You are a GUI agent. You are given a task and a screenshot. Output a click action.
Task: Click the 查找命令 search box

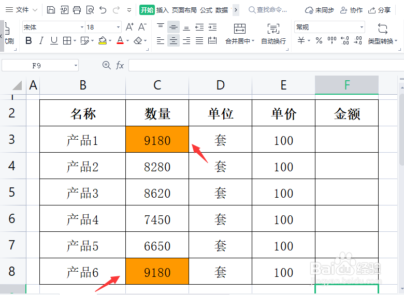pyautogui.click(x=268, y=10)
